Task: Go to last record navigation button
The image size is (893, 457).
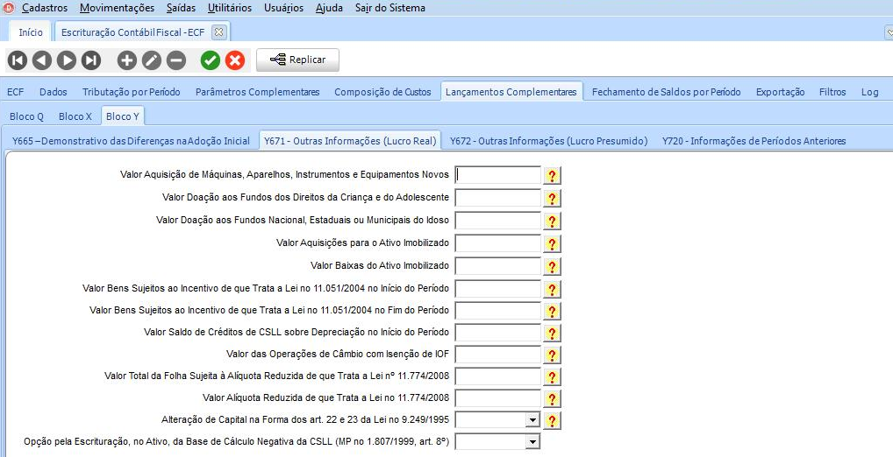Action: 91,60
